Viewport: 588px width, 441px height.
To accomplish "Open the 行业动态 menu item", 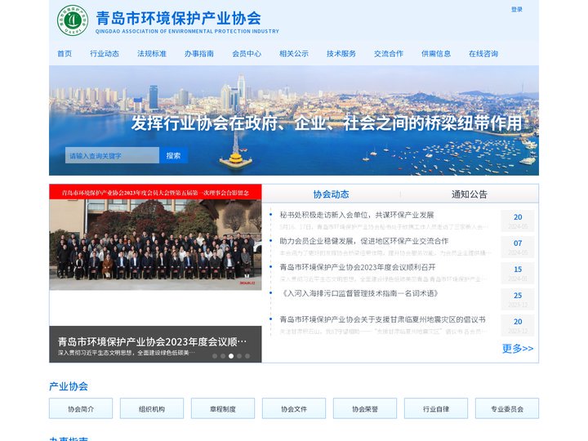I will tap(105, 54).
